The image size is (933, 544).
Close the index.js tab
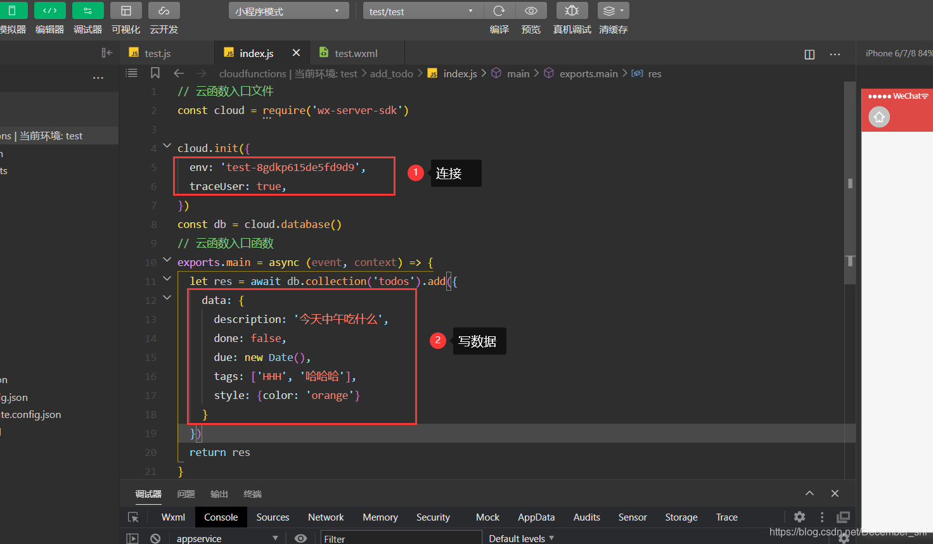pos(296,53)
